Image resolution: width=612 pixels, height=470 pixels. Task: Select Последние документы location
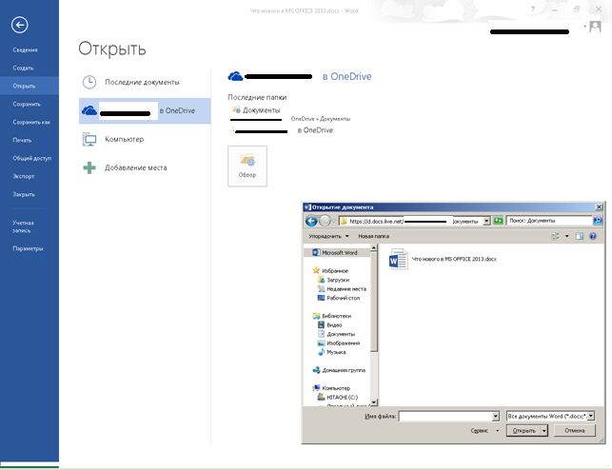coord(145,83)
